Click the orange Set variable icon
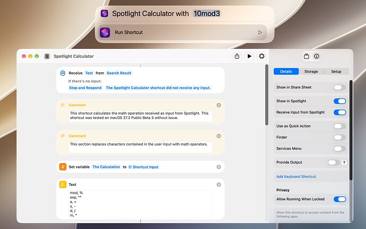The image size is (366, 229). (63, 167)
